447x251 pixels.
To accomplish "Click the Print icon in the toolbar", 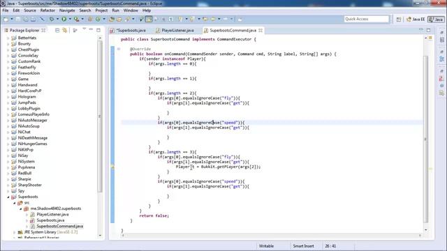I will pos(34,20).
